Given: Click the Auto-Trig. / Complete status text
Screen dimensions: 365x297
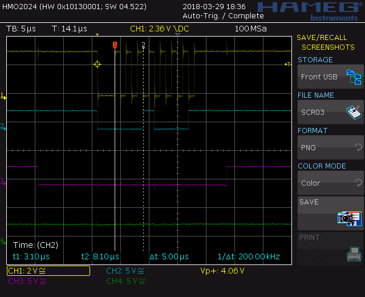Looking at the screenshot, I should click(223, 16).
